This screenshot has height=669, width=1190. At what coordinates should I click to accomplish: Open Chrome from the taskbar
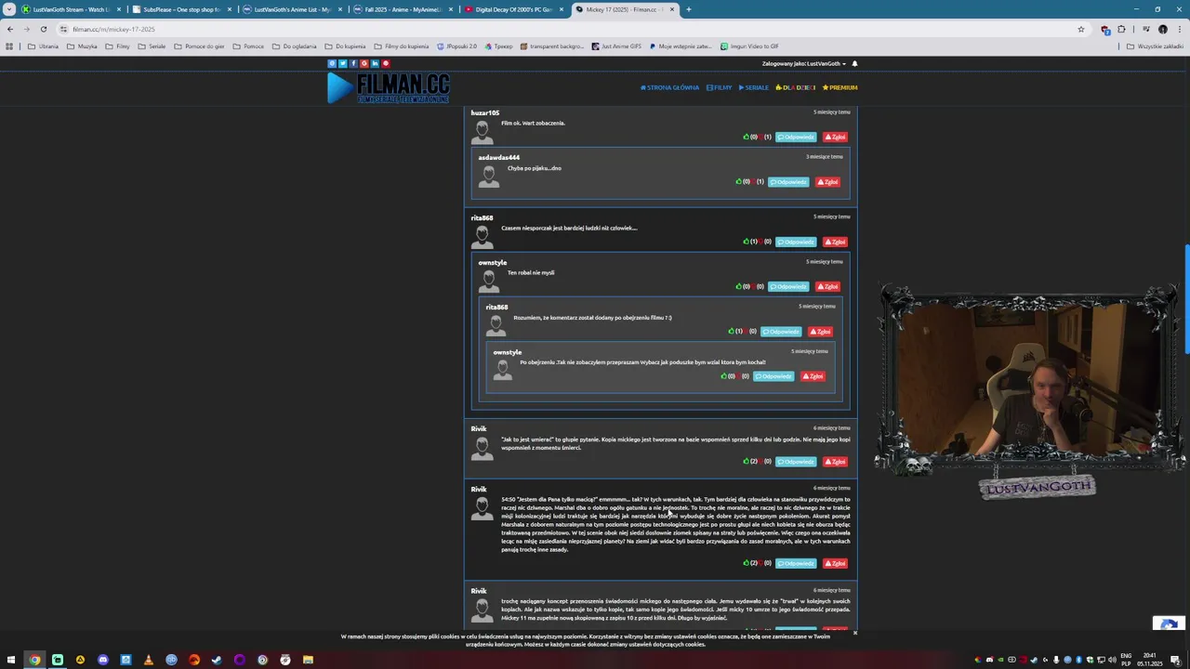tap(34, 660)
